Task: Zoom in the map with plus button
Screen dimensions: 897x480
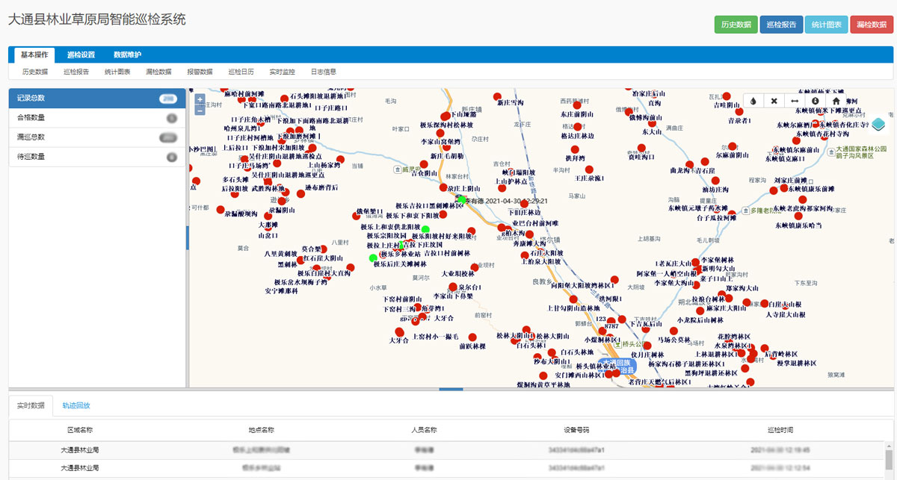Action: pos(200,99)
